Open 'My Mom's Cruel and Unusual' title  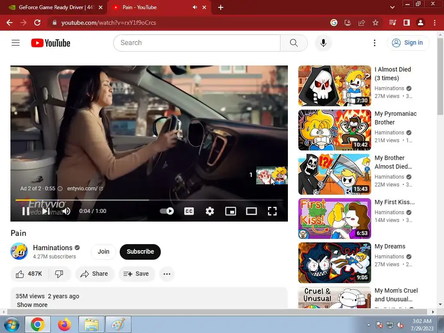[396, 295]
